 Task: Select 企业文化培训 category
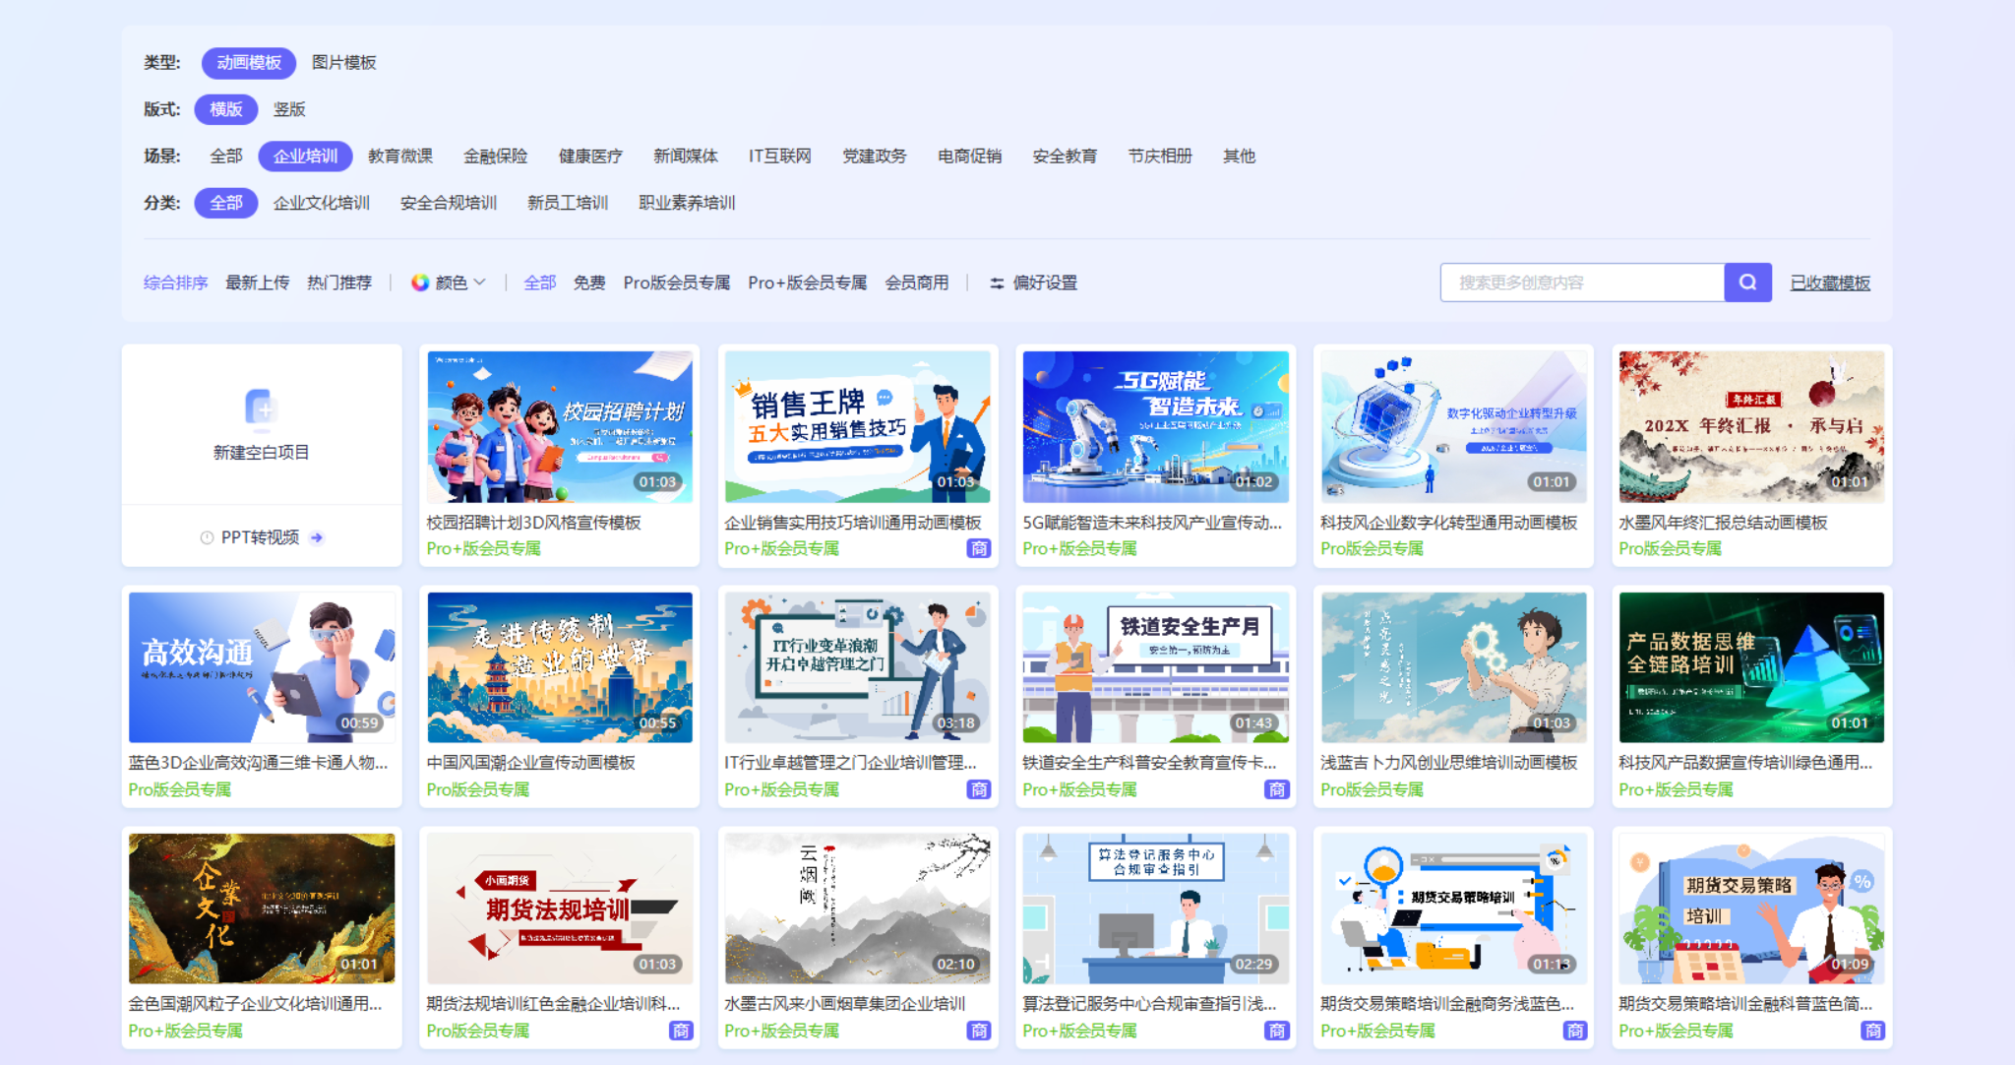point(322,203)
